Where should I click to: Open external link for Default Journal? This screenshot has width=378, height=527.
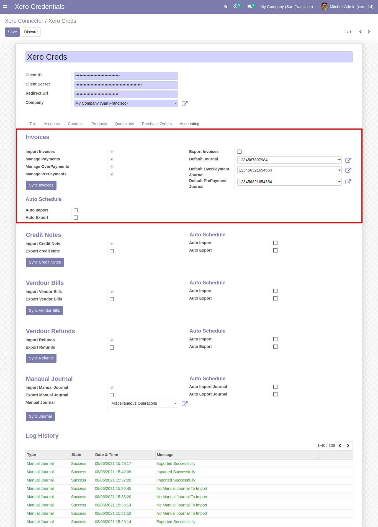[348, 160]
